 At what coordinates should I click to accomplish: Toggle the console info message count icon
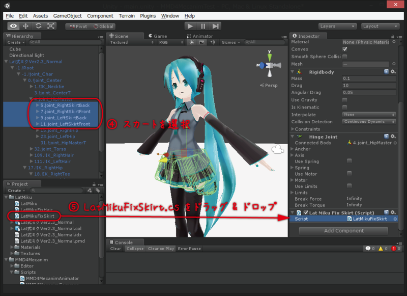(370, 249)
